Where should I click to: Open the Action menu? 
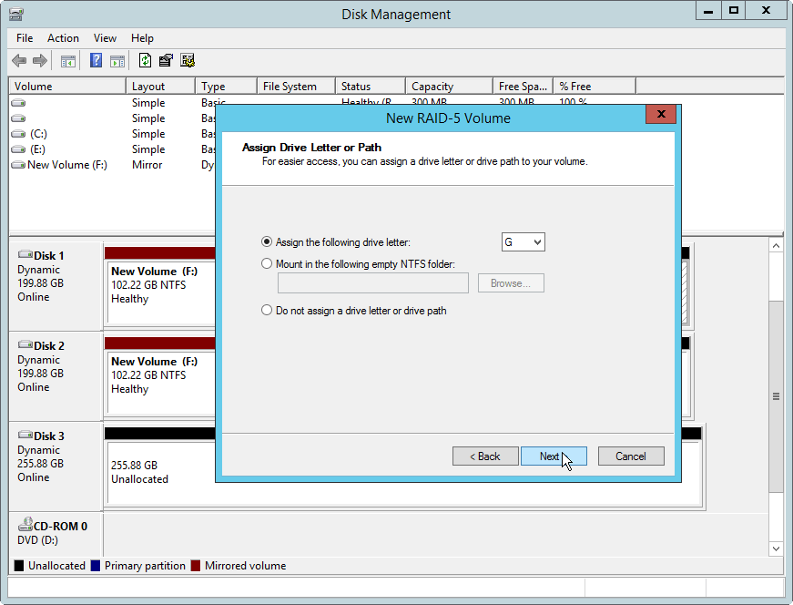[63, 38]
